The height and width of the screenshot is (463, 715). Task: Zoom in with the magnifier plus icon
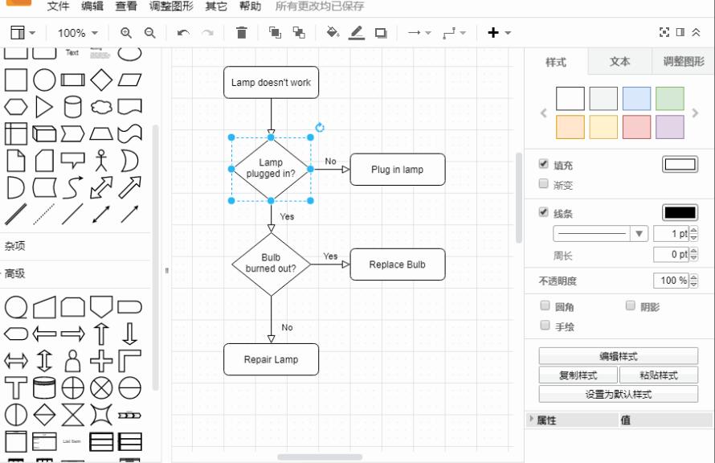point(126,33)
